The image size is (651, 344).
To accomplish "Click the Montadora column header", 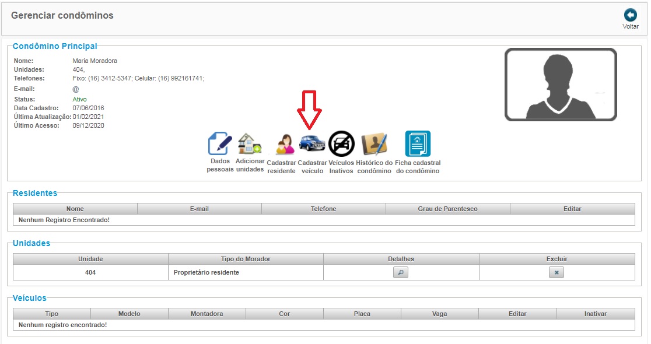I will 206,314.
